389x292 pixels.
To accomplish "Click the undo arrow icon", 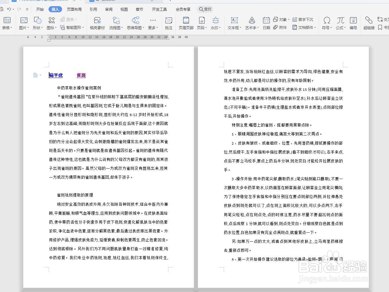I will pyautogui.click(x=9, y=9).
